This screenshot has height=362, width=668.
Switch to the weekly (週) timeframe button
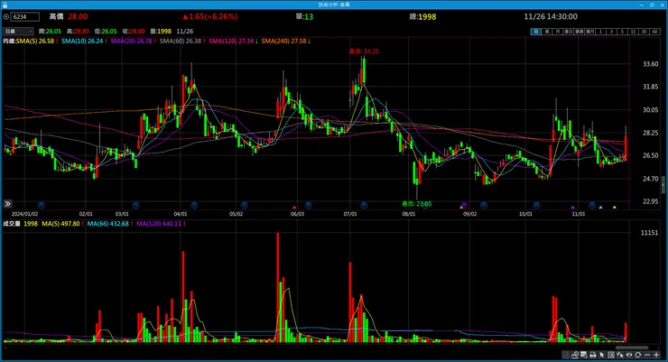pyautogui.click(x=546, y=32)
